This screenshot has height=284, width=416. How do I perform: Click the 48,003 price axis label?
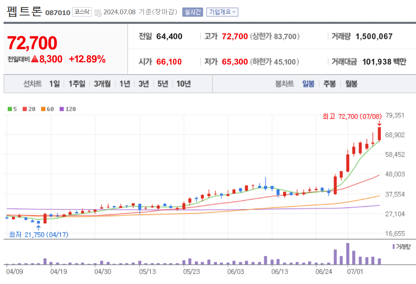(395, 174)
